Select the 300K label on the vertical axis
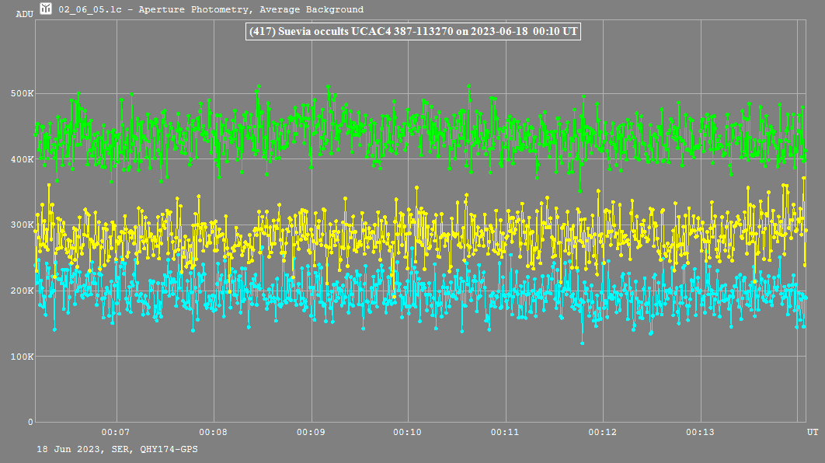Image resolution: width=825 pixels, height=463 pixels. click(21, 225)
